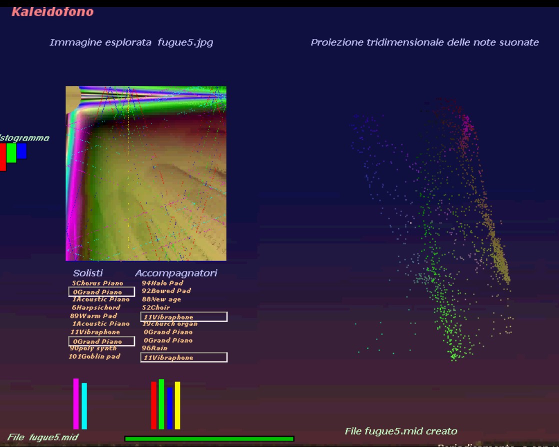
Task: Pick 90poly synth soloist entry
Action: [x=93, y=348]
